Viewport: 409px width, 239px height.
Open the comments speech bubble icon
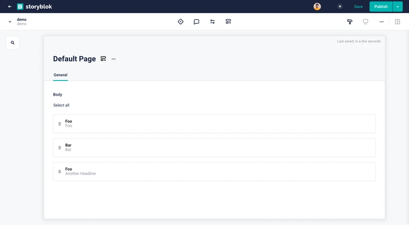click(196, 22)
